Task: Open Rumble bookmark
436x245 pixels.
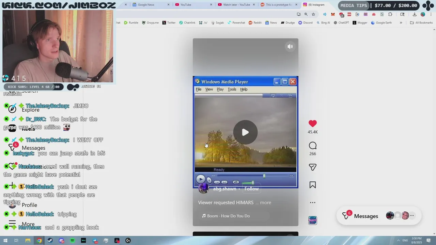Action: pyautogui.click(x=131, y=23)
